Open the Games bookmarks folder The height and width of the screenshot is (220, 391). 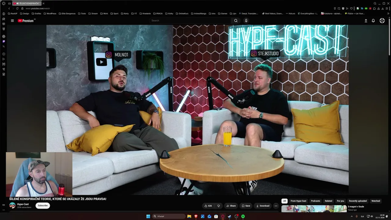(222, 14)
